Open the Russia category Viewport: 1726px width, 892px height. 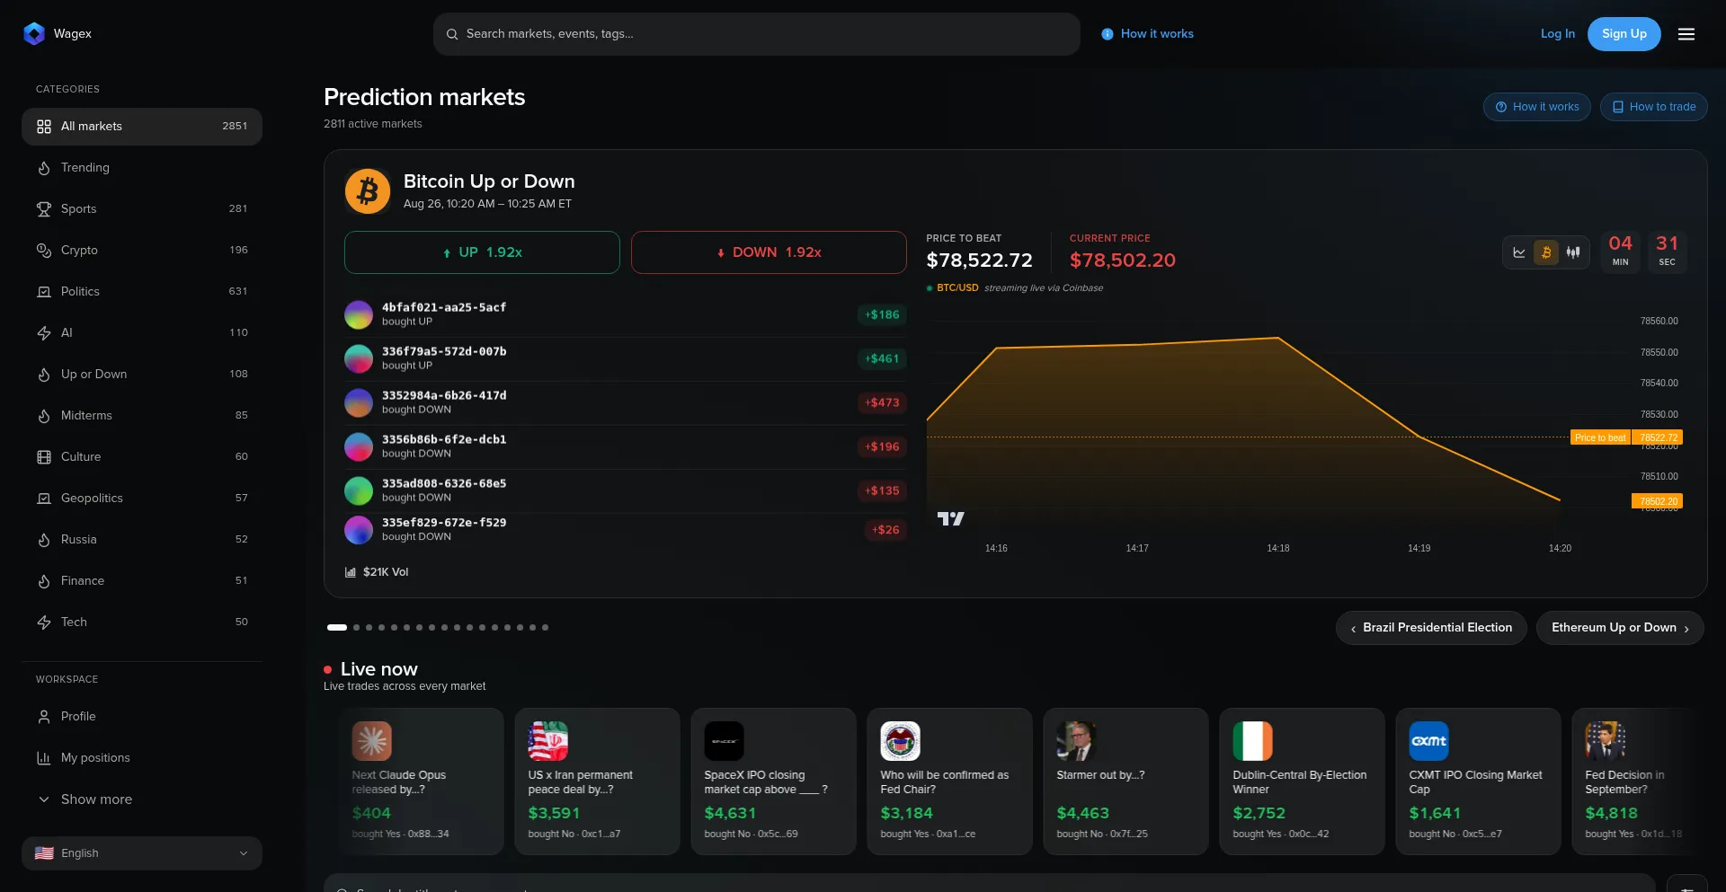point(142,540)
